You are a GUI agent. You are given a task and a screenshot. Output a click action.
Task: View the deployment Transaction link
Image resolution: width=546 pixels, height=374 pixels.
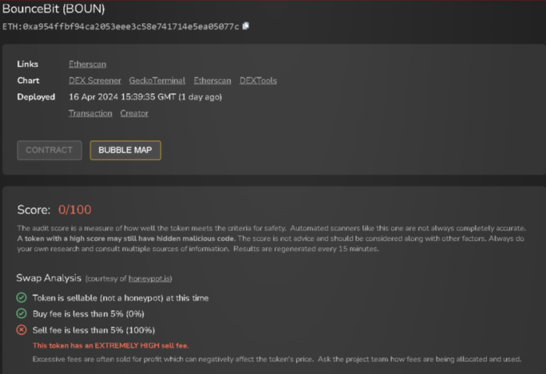point(90,113)
